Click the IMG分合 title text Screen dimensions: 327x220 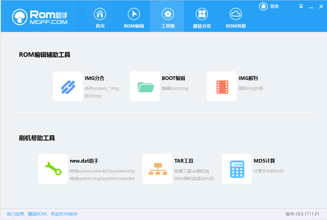coord(94,78)
